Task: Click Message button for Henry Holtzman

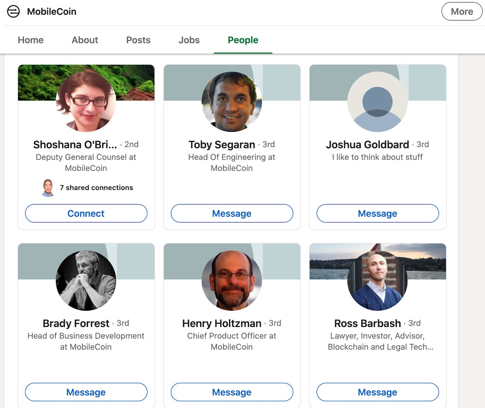Action: tap(232, 392)
